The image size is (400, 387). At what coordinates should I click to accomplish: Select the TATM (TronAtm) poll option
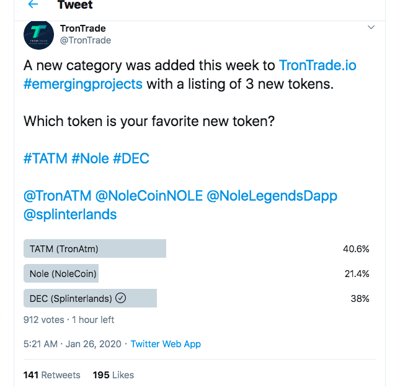tap(95, 248)
